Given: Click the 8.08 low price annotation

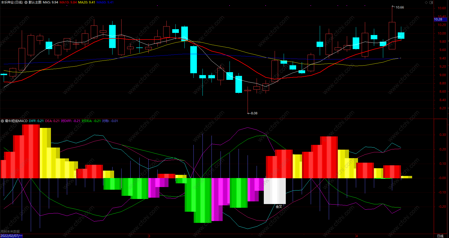Looking at the screenshot, I should click(254, 113).
